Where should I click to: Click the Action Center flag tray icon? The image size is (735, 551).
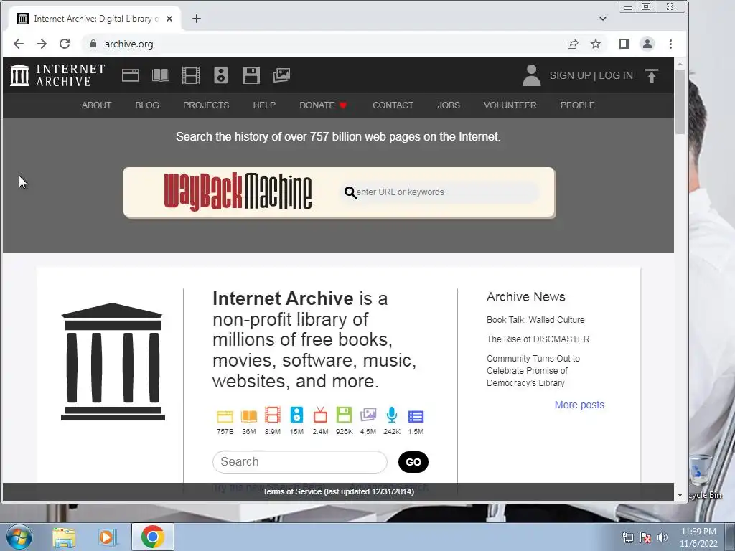tap(645, 537)
